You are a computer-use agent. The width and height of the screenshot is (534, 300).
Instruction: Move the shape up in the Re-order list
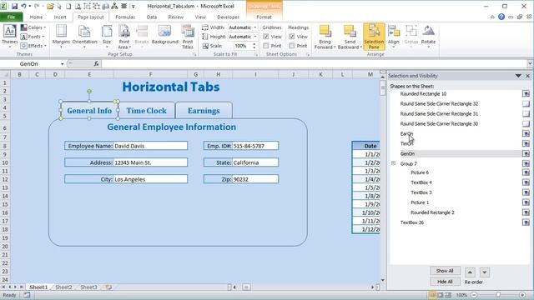point(470,272)
